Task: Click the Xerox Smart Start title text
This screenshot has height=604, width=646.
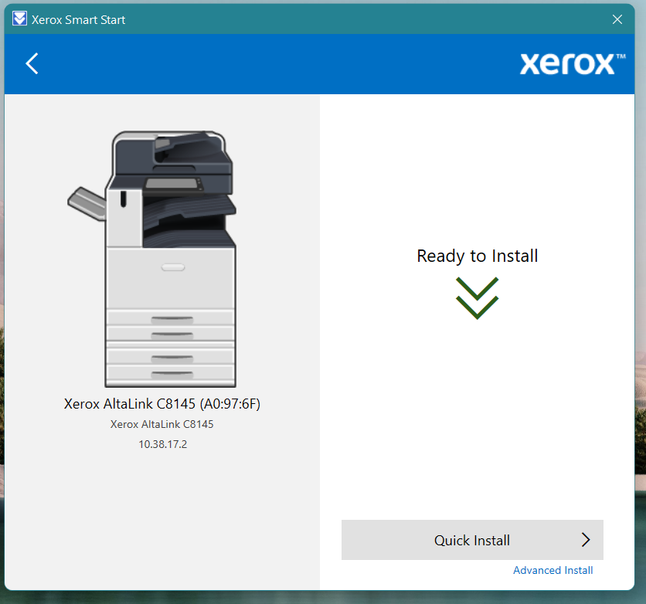Action: [x=79, y=20]
